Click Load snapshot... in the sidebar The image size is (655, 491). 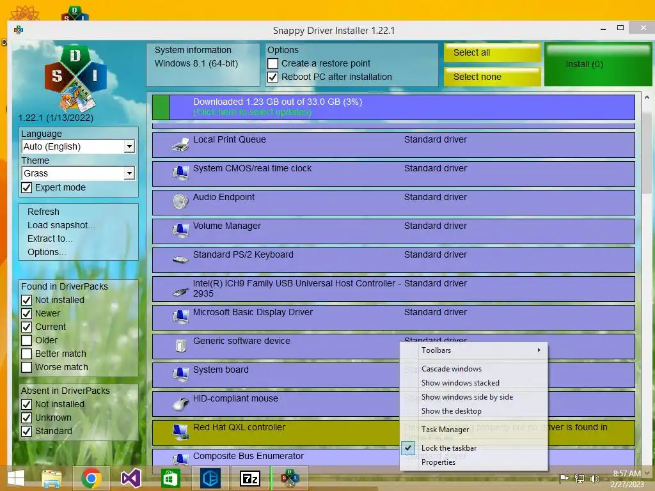pos(61,225)
